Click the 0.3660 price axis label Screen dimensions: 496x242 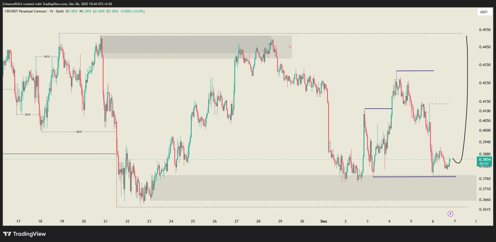coord(485,200)
